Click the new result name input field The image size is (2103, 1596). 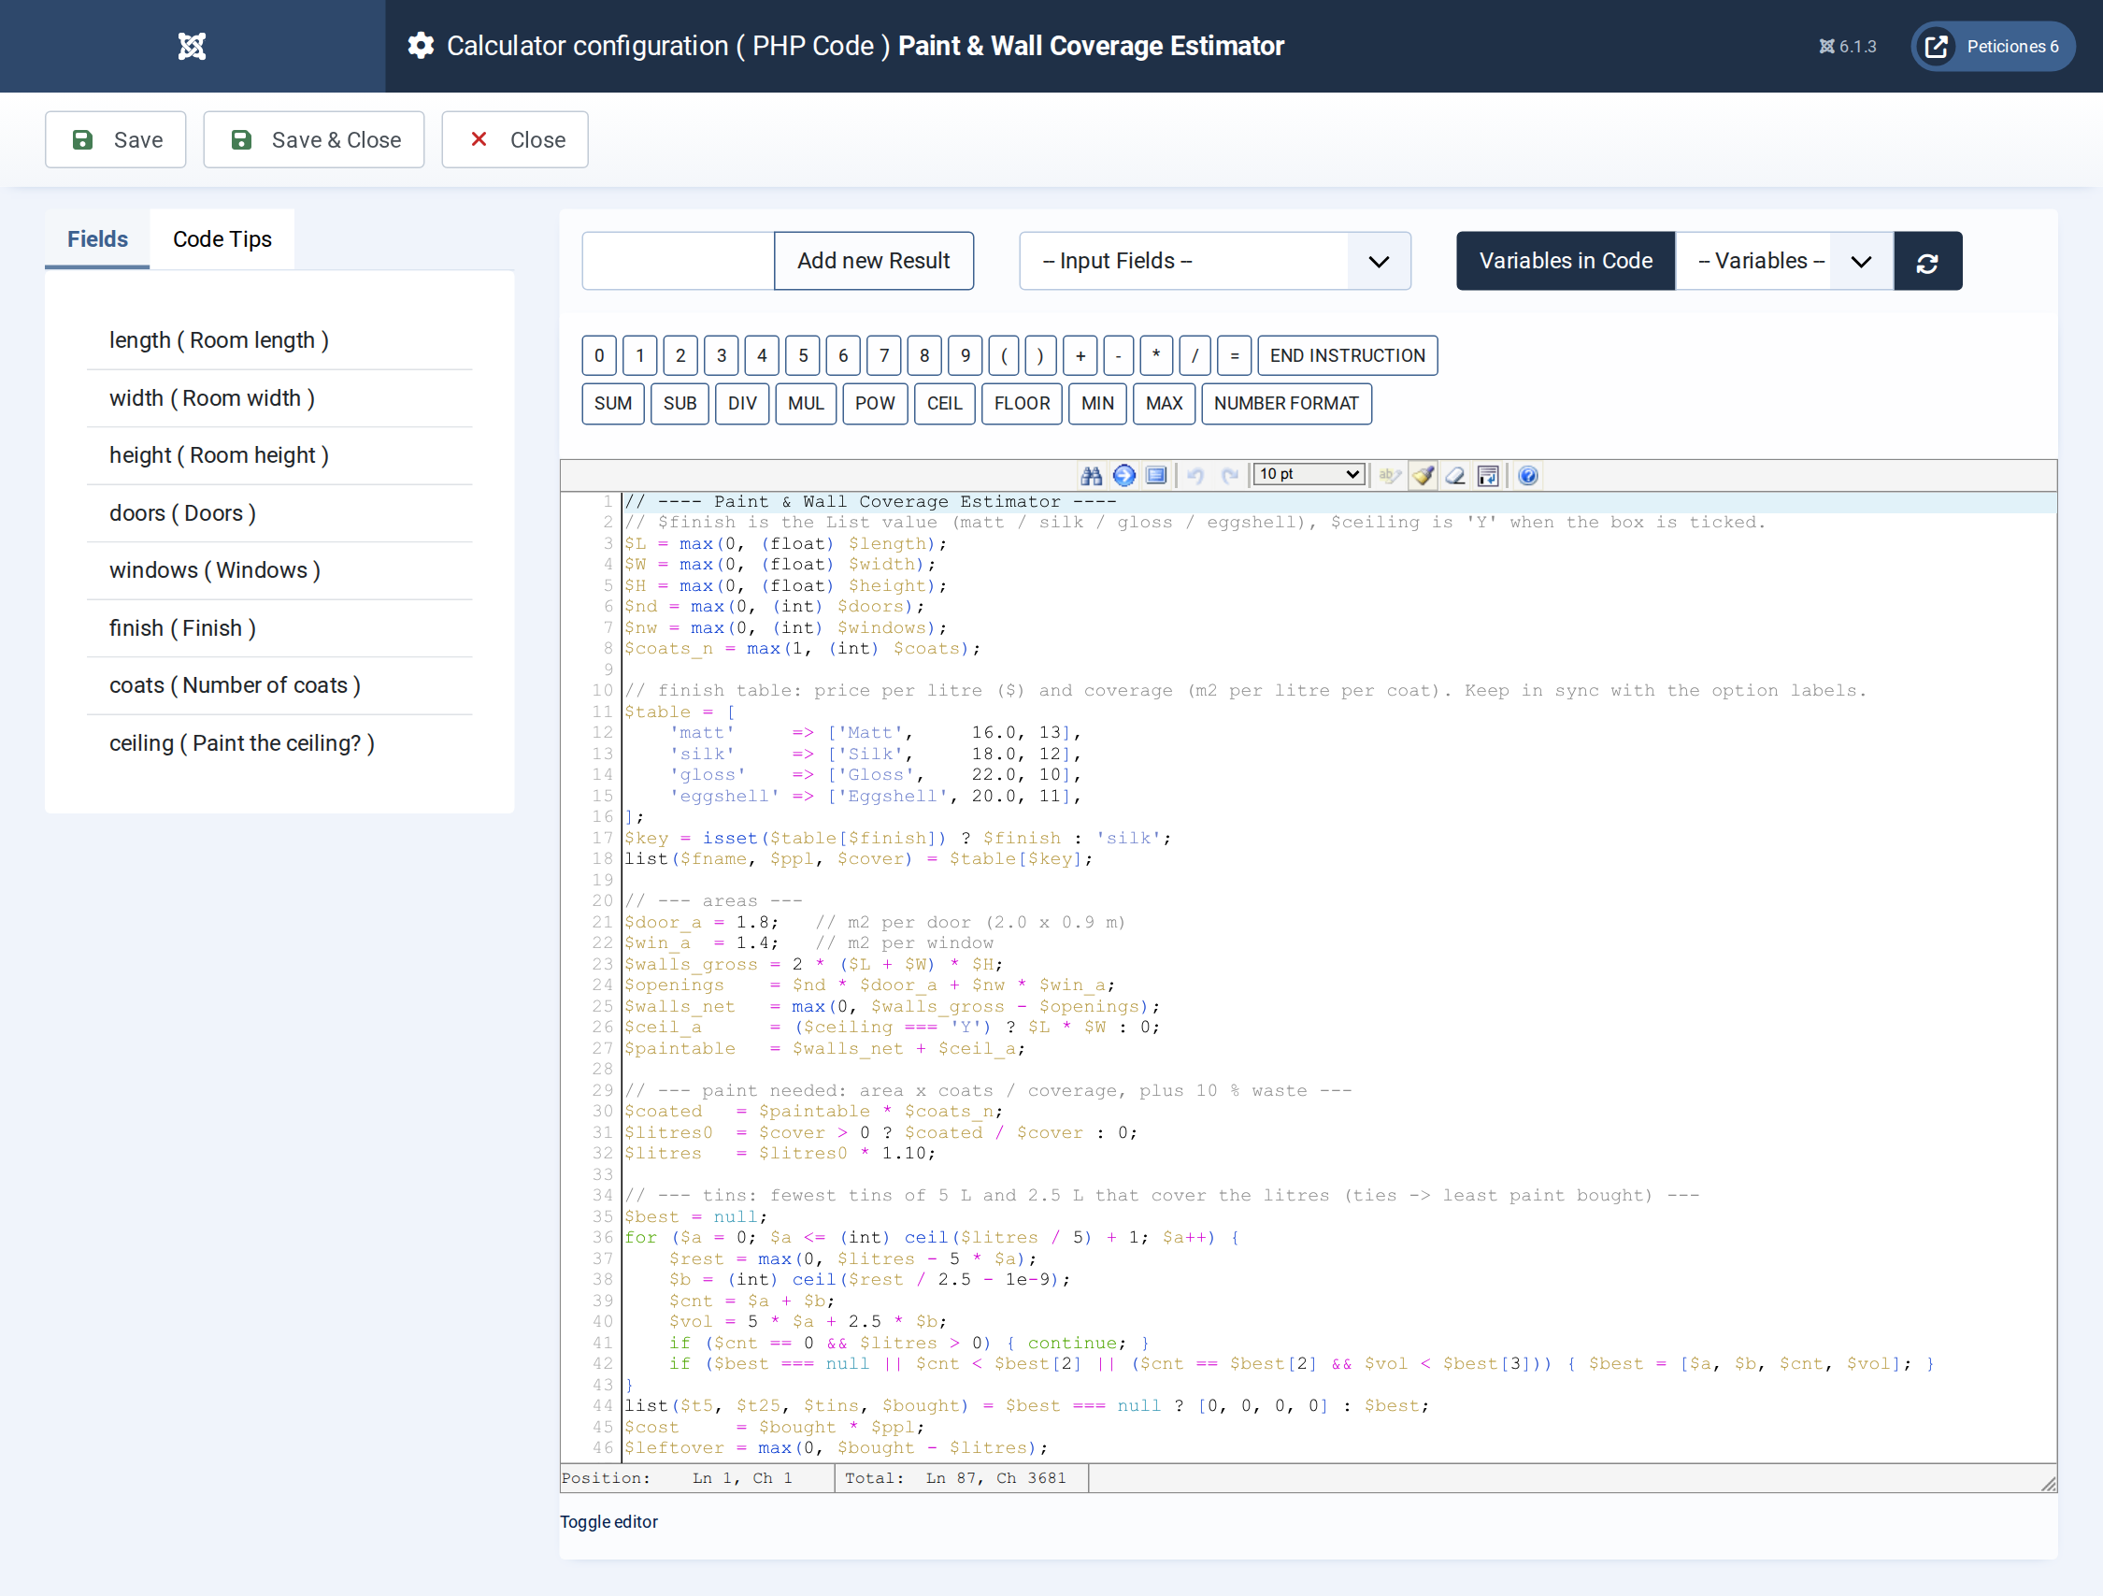(x=678, y=261)
